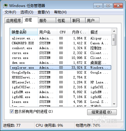Select csrss.exe using 2,332 K

click(x=61, y=53)
